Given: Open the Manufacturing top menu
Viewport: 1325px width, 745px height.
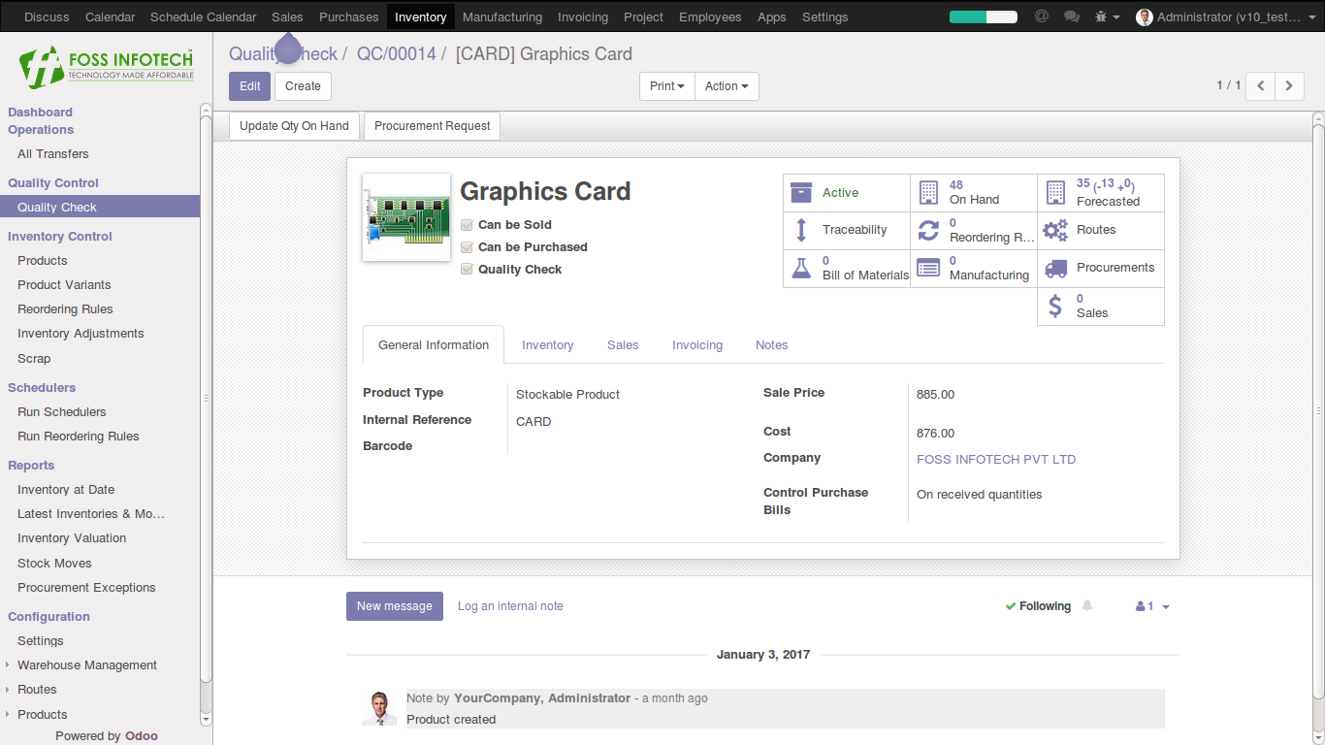Looking at the screenshot, I should [502, 16].
